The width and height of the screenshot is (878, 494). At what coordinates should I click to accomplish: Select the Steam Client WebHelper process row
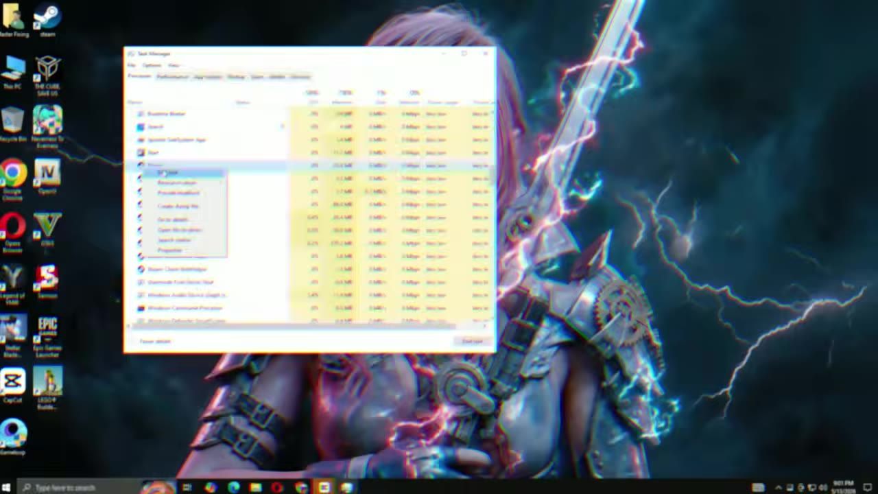309,269
